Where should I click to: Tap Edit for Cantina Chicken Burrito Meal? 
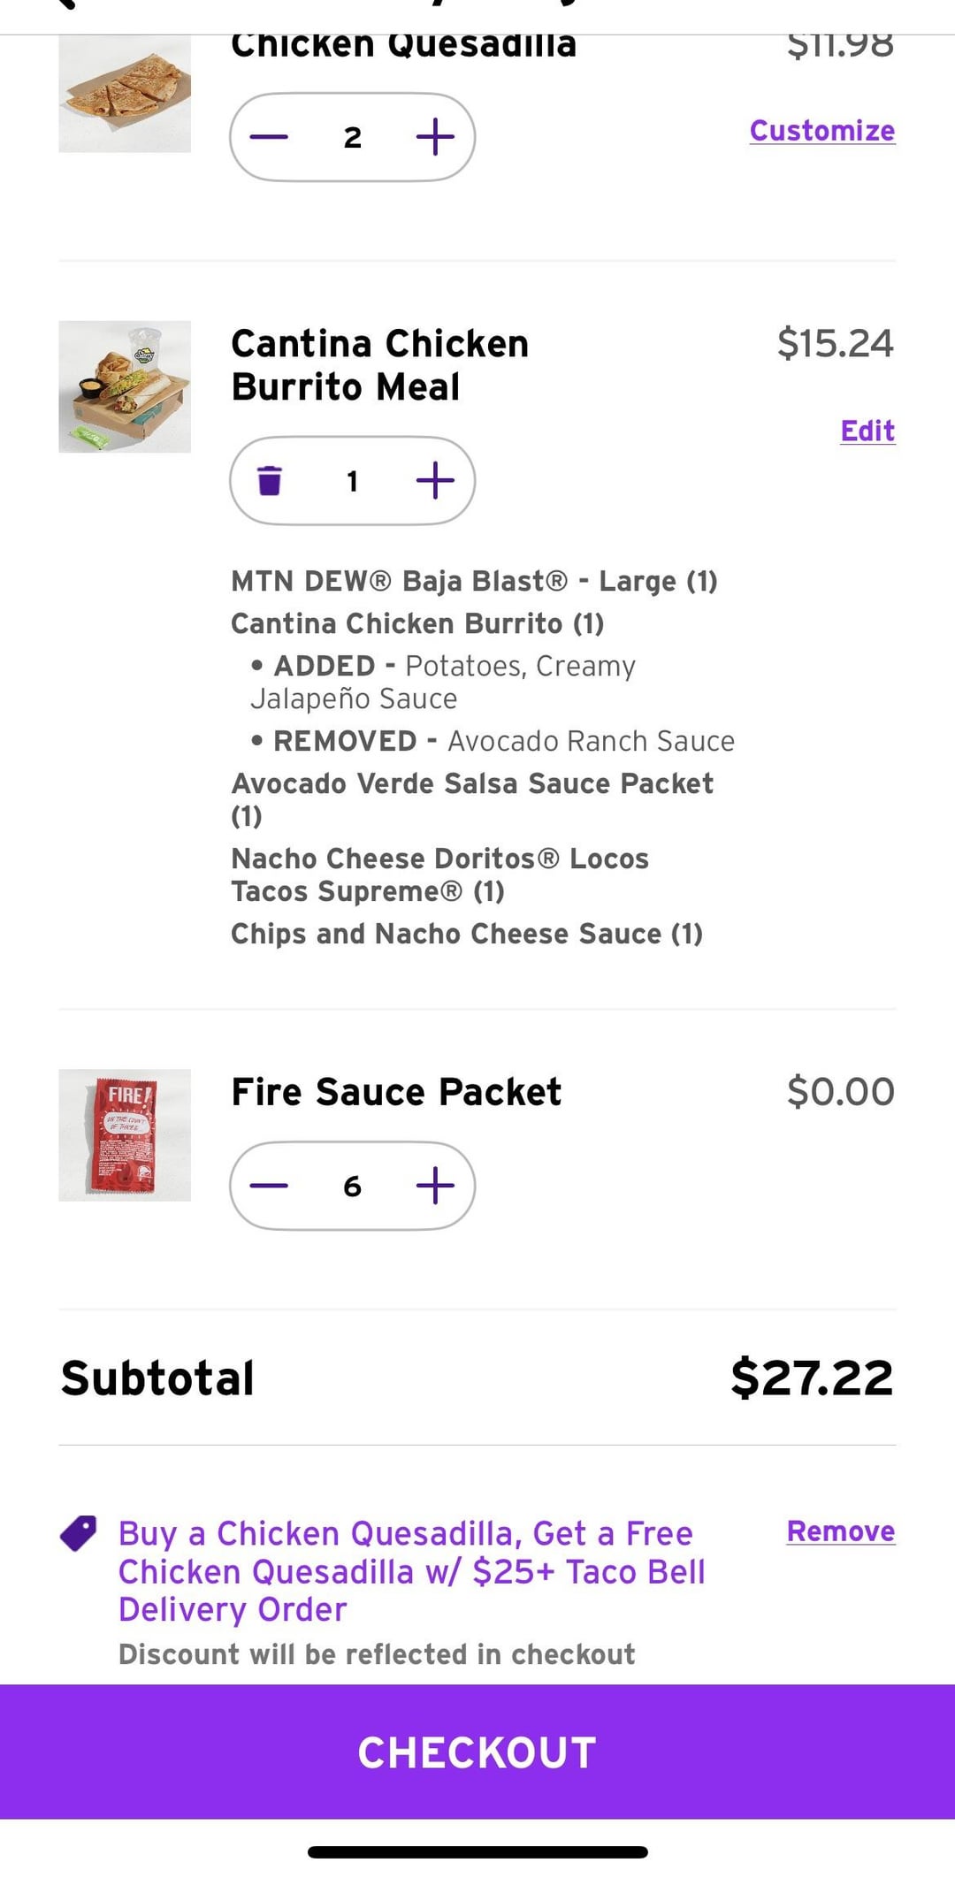(867, 431)
